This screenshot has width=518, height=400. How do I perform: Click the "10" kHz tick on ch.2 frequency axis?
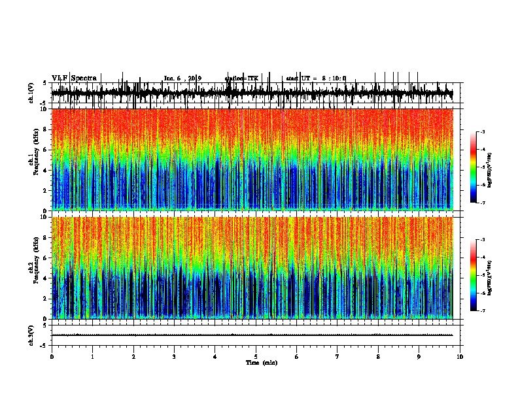tap(44, 217)
